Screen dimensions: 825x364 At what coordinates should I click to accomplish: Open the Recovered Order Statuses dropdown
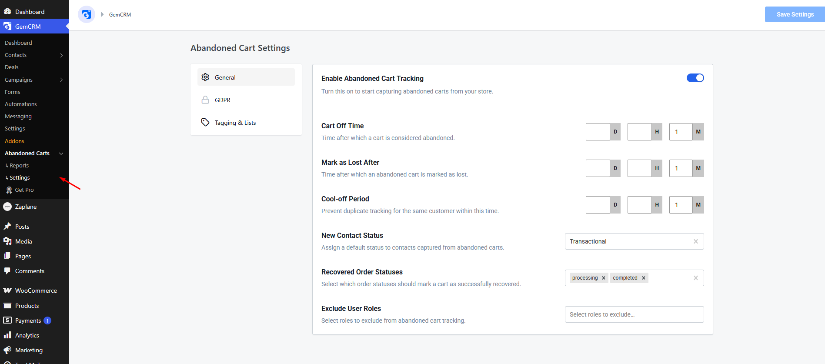click(634, 278)
